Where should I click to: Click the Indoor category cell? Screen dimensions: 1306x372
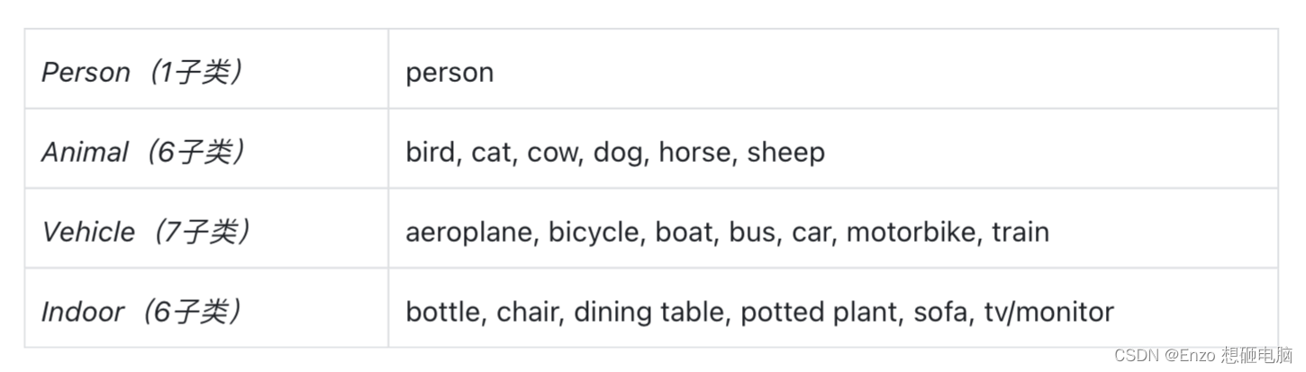206,308
